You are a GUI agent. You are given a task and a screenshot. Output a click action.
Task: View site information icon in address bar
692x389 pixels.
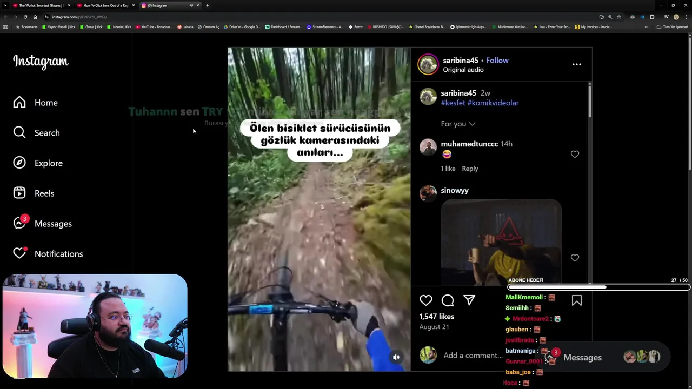coord(46,17)
